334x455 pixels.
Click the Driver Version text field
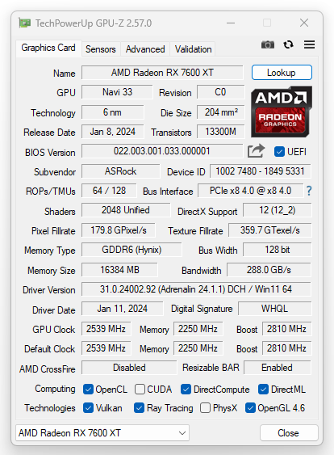pos(196,289)
